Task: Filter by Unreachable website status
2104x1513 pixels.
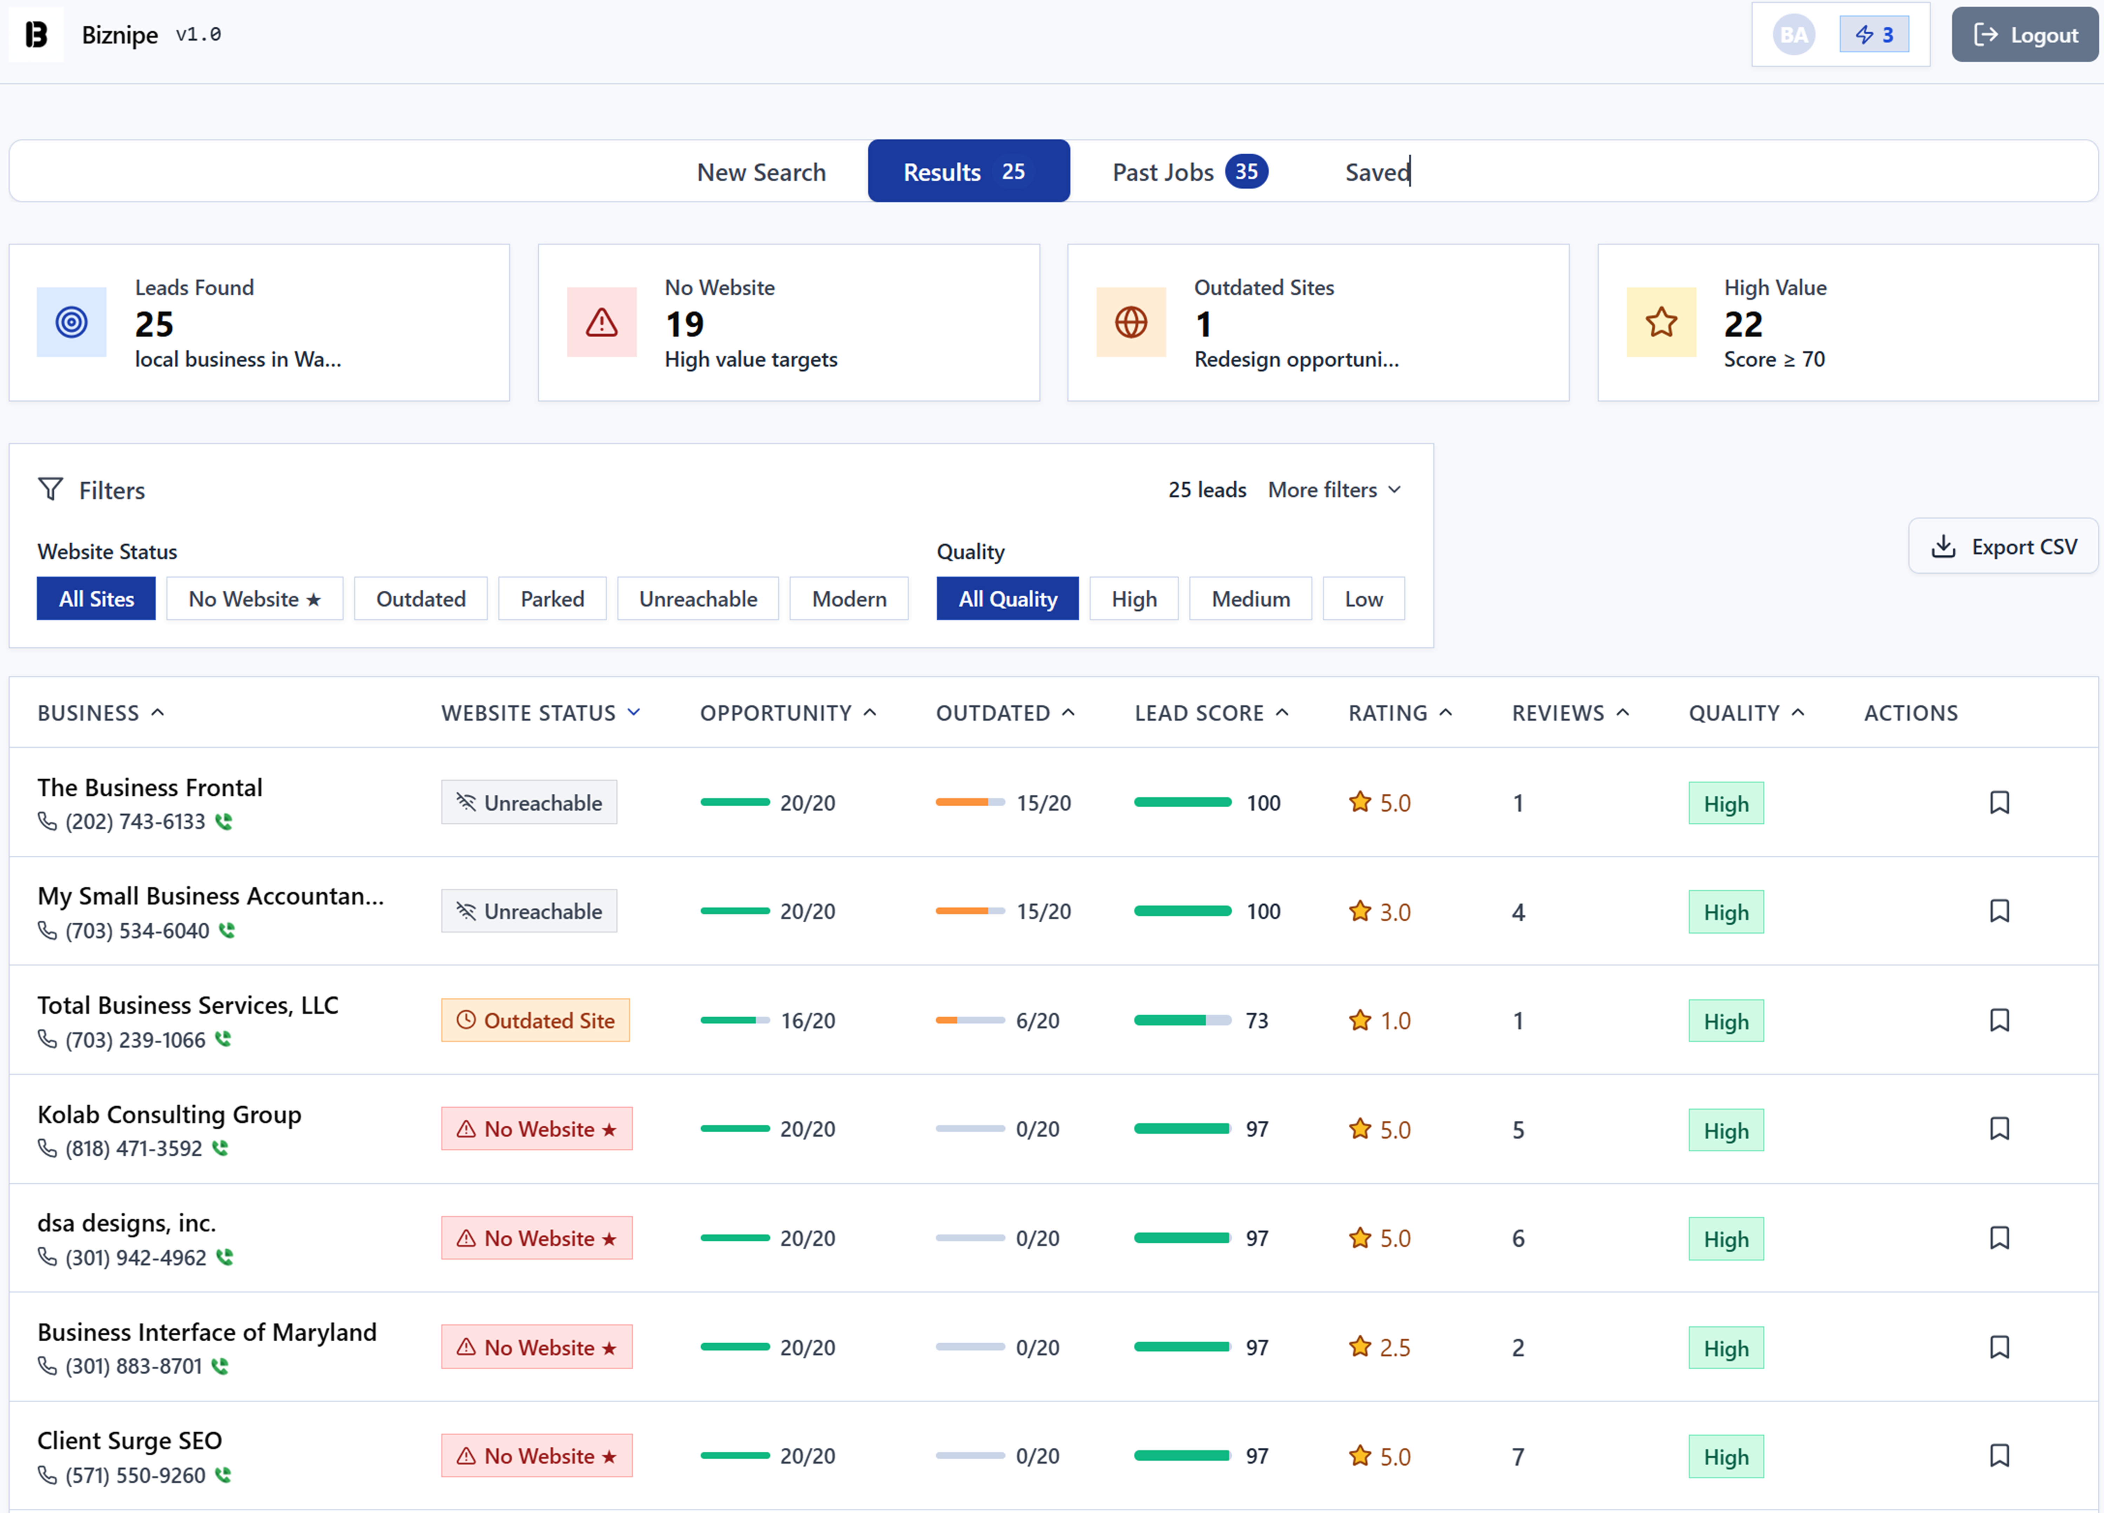Action: (699, 598)
